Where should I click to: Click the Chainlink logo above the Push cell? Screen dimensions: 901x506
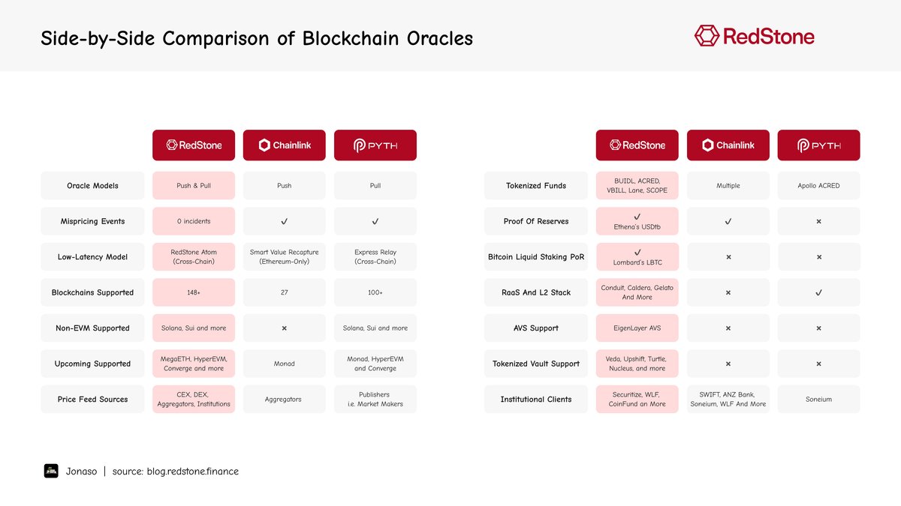point(285,145)
